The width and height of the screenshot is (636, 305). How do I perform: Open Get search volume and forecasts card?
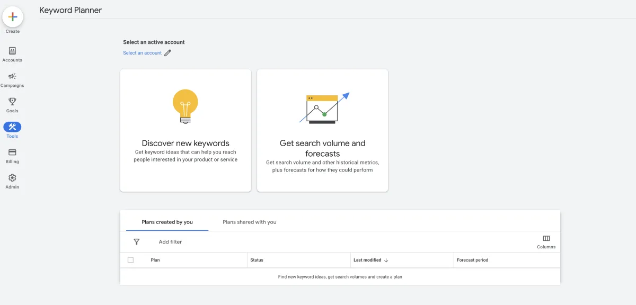pyautogui.click(x=322, y=130)
